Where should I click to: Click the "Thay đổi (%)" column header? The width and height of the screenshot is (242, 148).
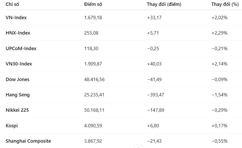(x=225, y=4)
